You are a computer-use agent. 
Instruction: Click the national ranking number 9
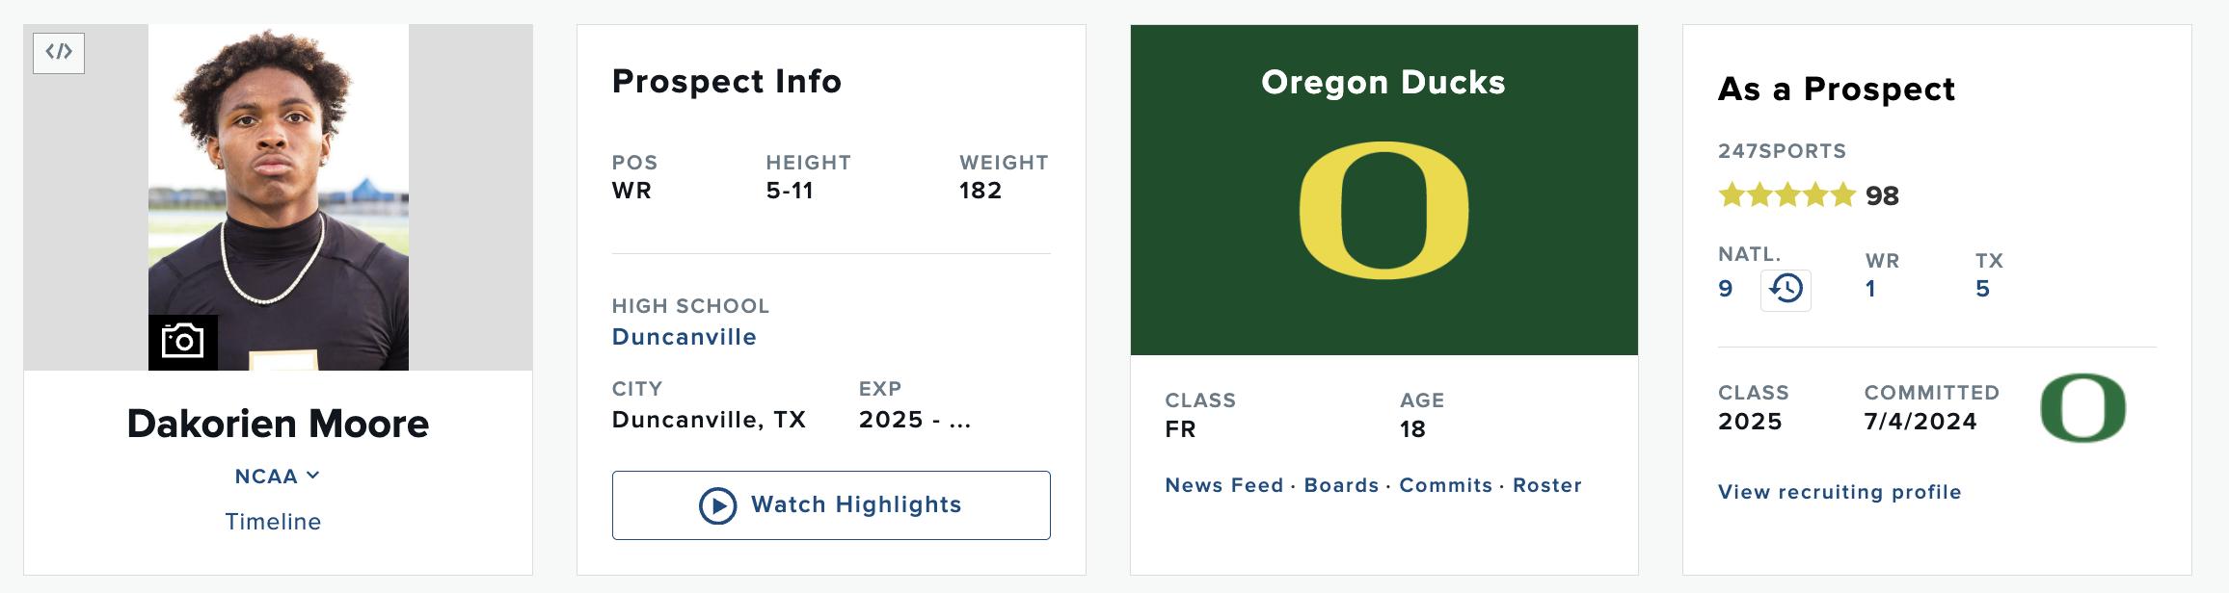point(1726,289)
